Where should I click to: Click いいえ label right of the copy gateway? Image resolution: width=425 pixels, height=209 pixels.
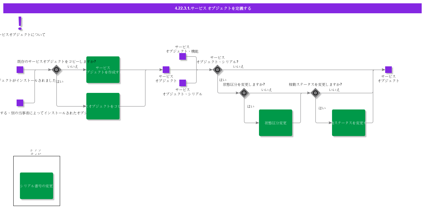[73, 66]
